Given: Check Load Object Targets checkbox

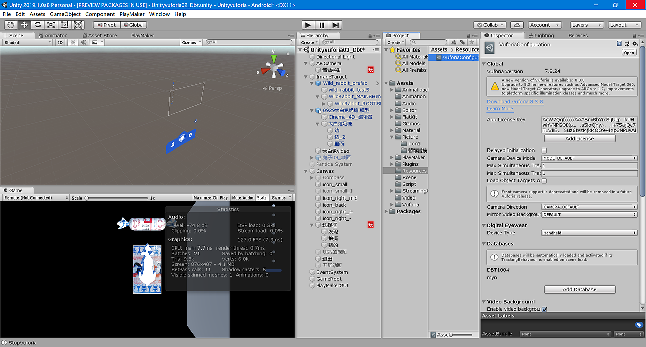Looking at the screenshot, I should point(544,181).
